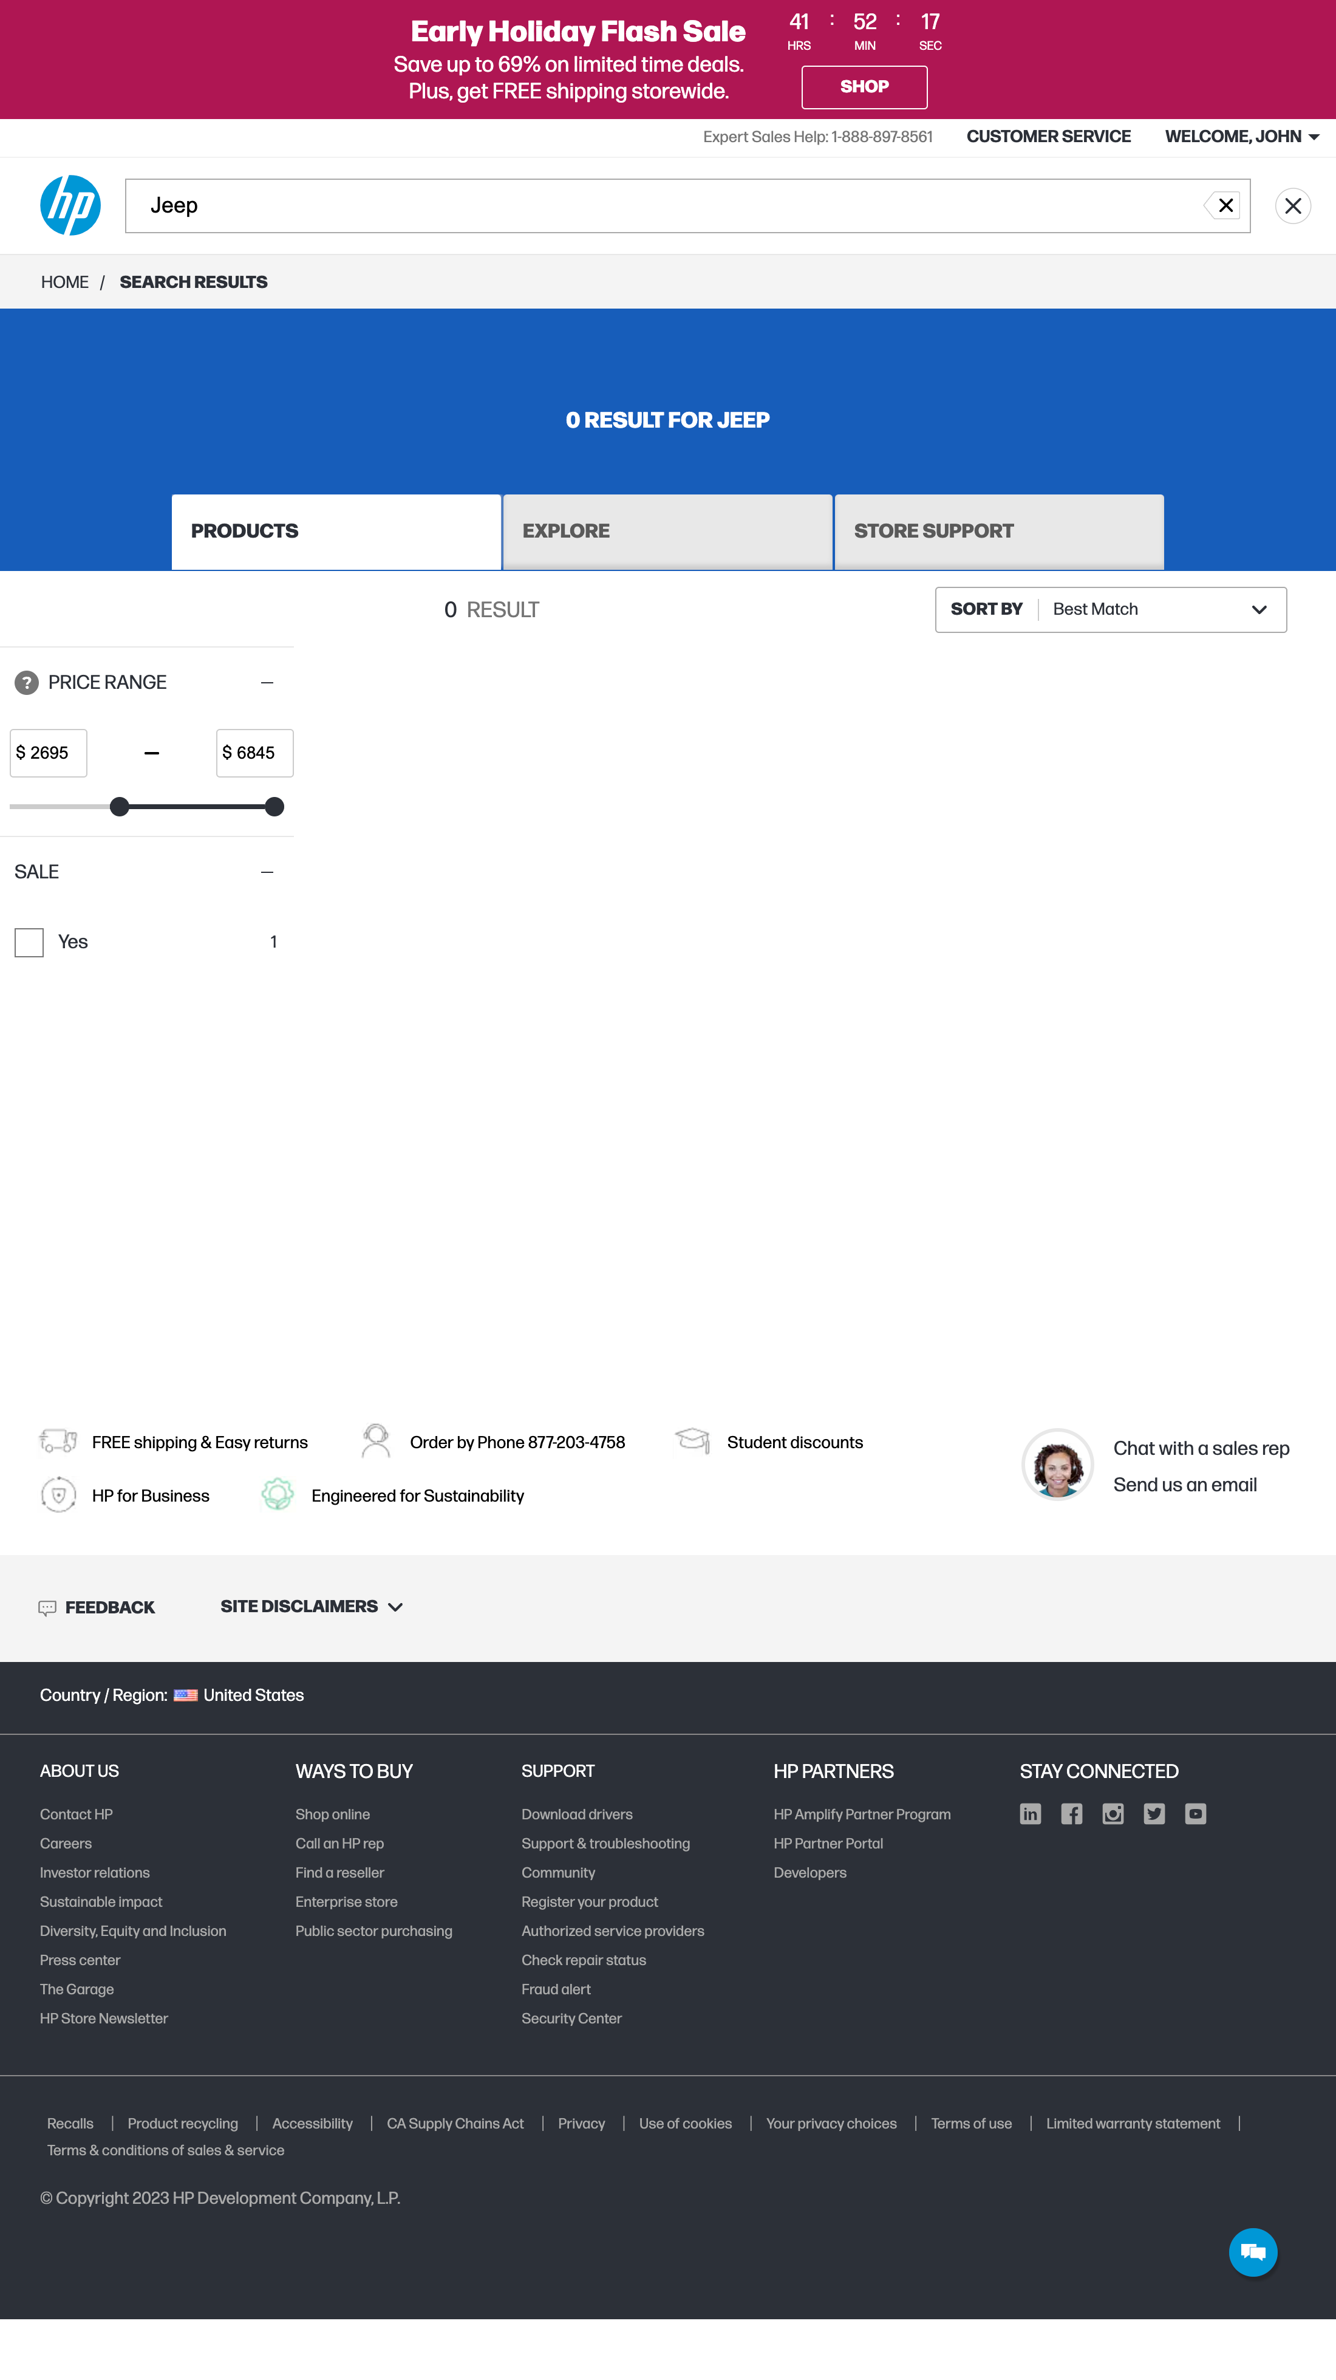Enable the Sale Yes checkbox

[x=29, y=942]
